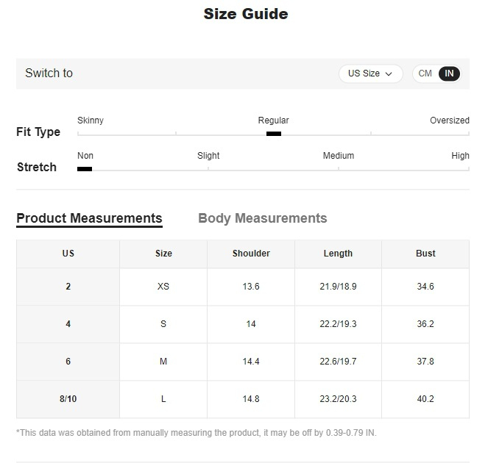The height and width of the screenshot is (463, 488).
Task: Click the Regular fit type marker
Action: tap(274, 134)
